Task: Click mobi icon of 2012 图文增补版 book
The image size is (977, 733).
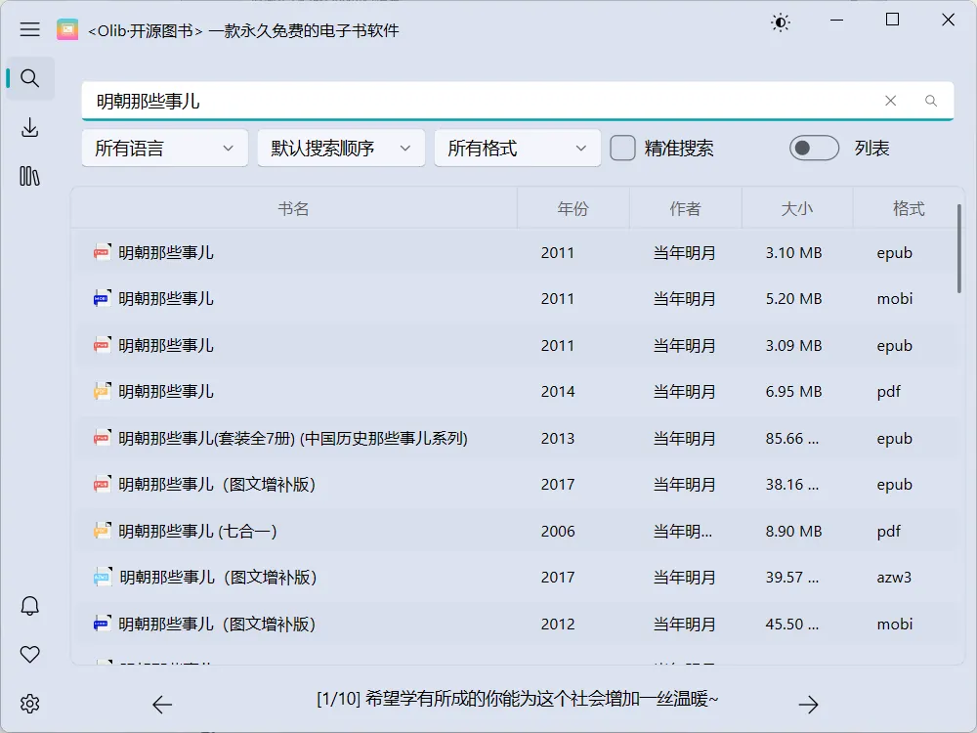Action: [103, 624]
